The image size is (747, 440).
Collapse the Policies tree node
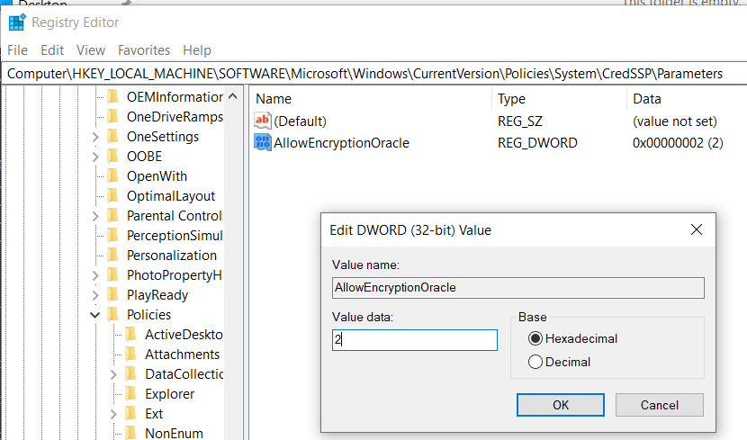click(95, 315)
